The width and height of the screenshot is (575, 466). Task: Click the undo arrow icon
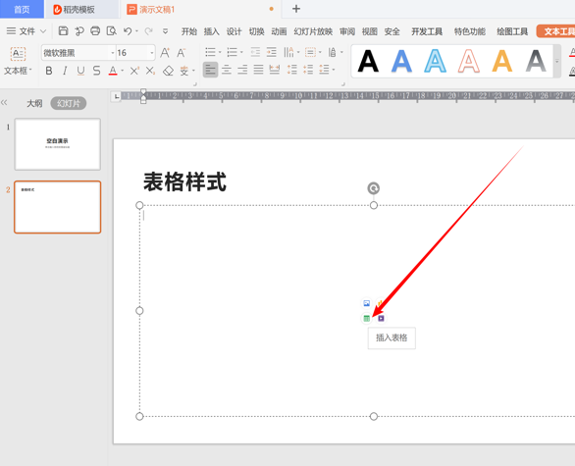(128, 31)
